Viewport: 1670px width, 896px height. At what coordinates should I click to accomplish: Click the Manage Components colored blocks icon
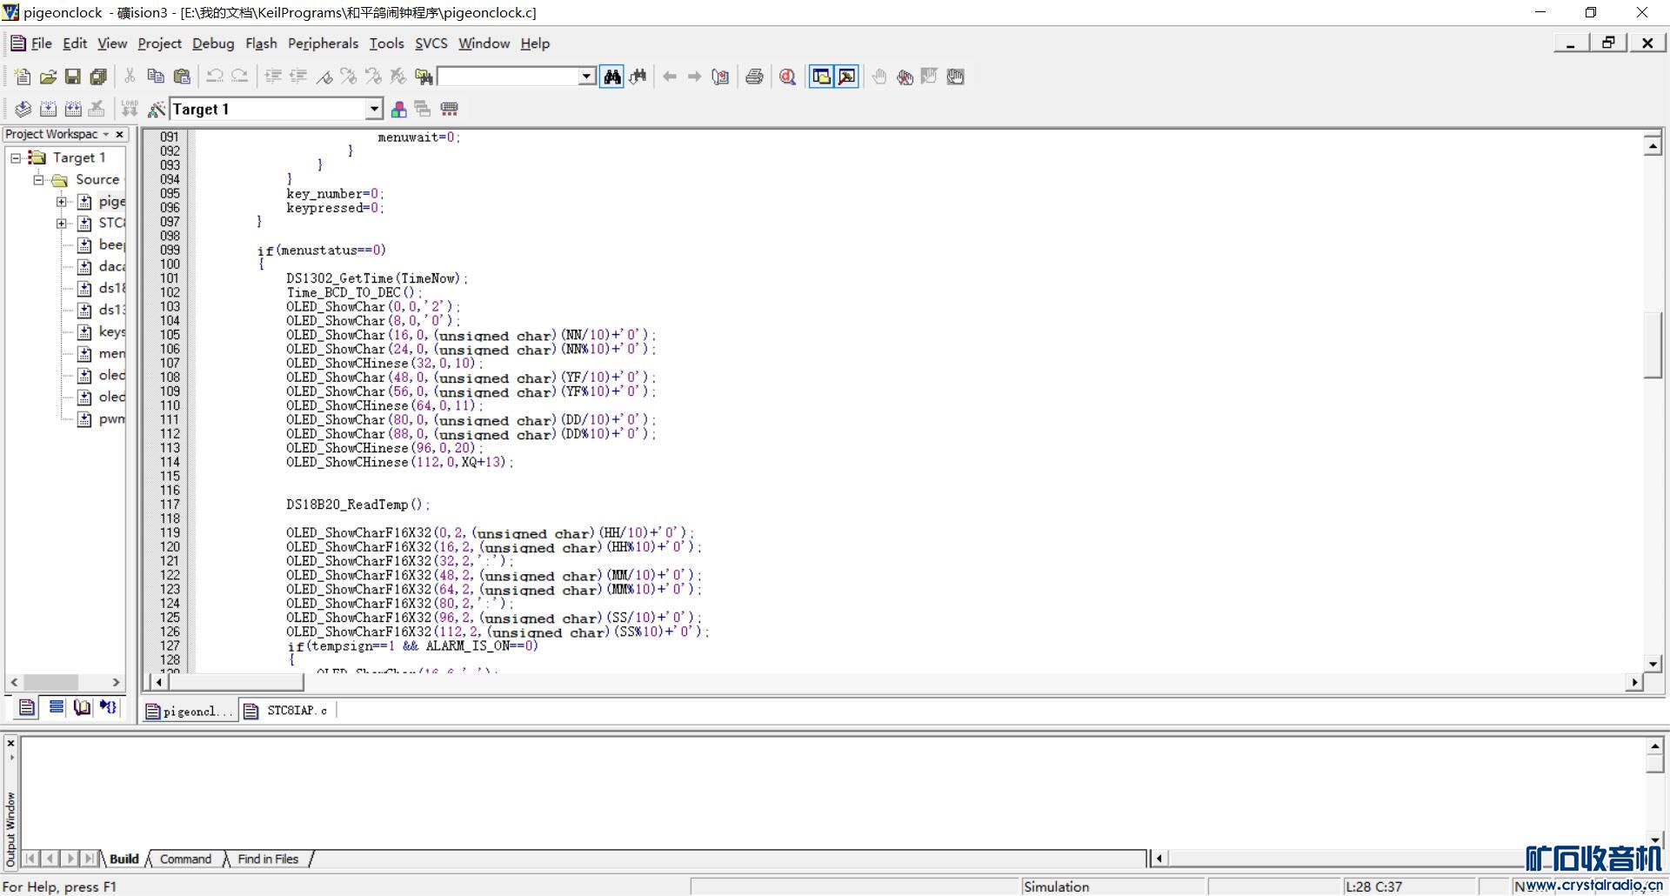[398, 109]
